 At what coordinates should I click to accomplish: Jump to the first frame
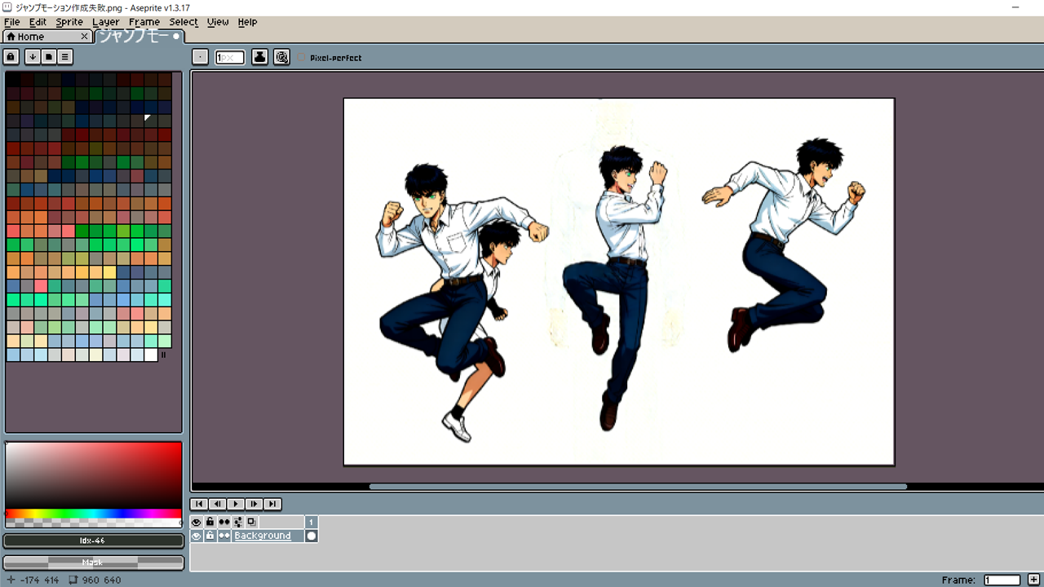pyautogui.click(x=199, y=504)
